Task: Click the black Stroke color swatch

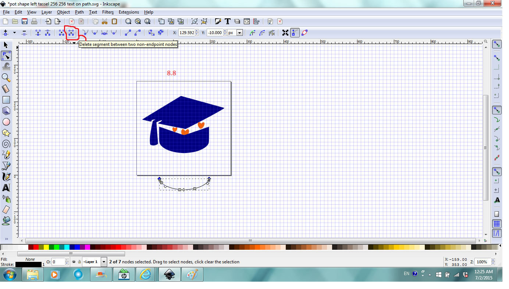Action: click(28, 264)
